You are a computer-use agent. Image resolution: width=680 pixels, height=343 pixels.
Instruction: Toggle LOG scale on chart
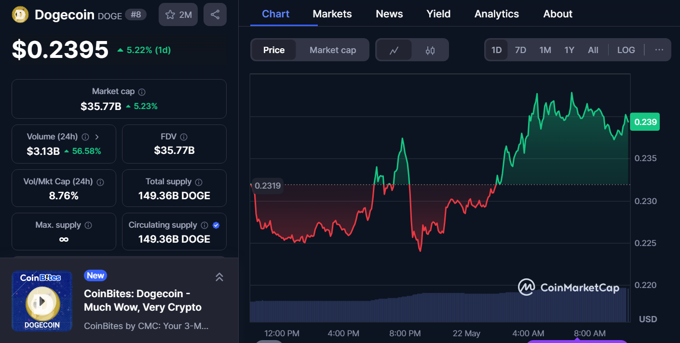click(x=626, y=50)
